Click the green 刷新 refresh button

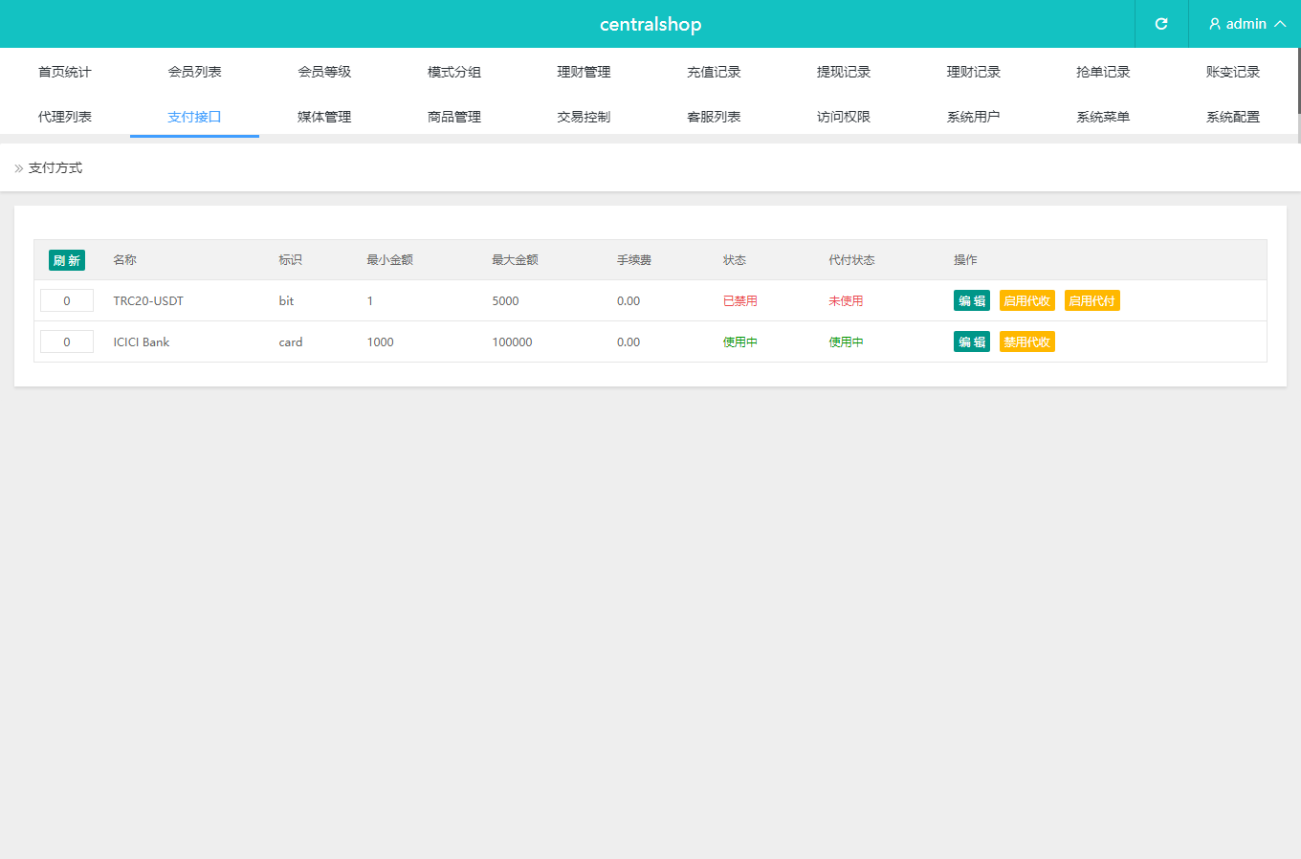click(x=67, y=260)
